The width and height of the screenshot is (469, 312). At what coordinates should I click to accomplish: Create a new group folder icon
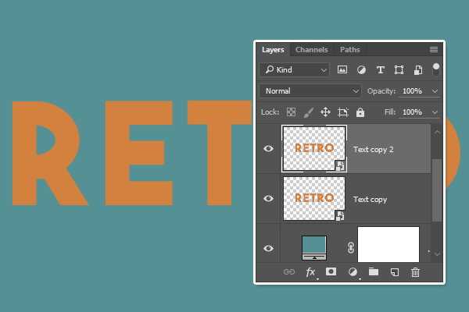(x=374, y=271)
